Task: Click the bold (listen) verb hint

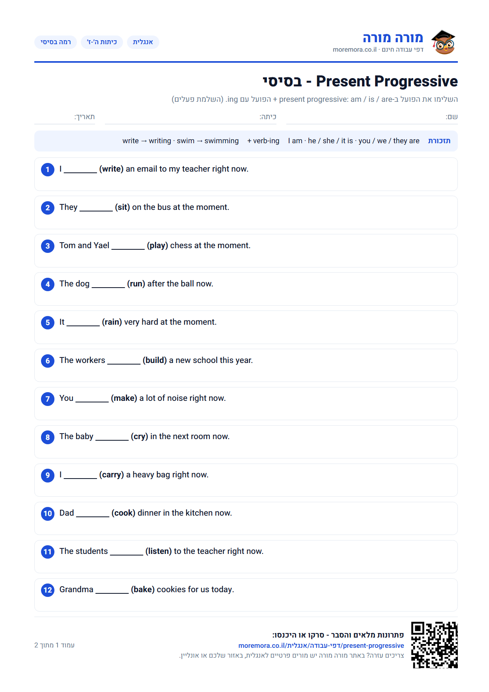Action: click(x=159, y=551)
